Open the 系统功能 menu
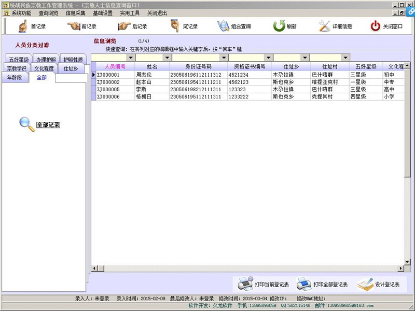415x311 pixels. click(x=21, y=13)
